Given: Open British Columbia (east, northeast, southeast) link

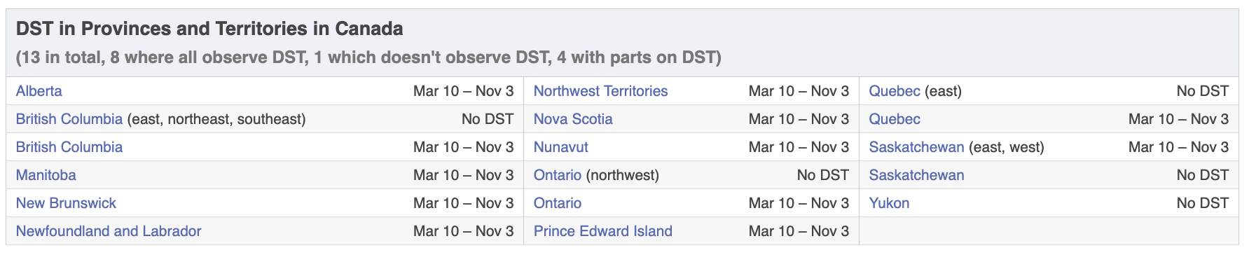Looking at the screenshot, I should point(69,119).
